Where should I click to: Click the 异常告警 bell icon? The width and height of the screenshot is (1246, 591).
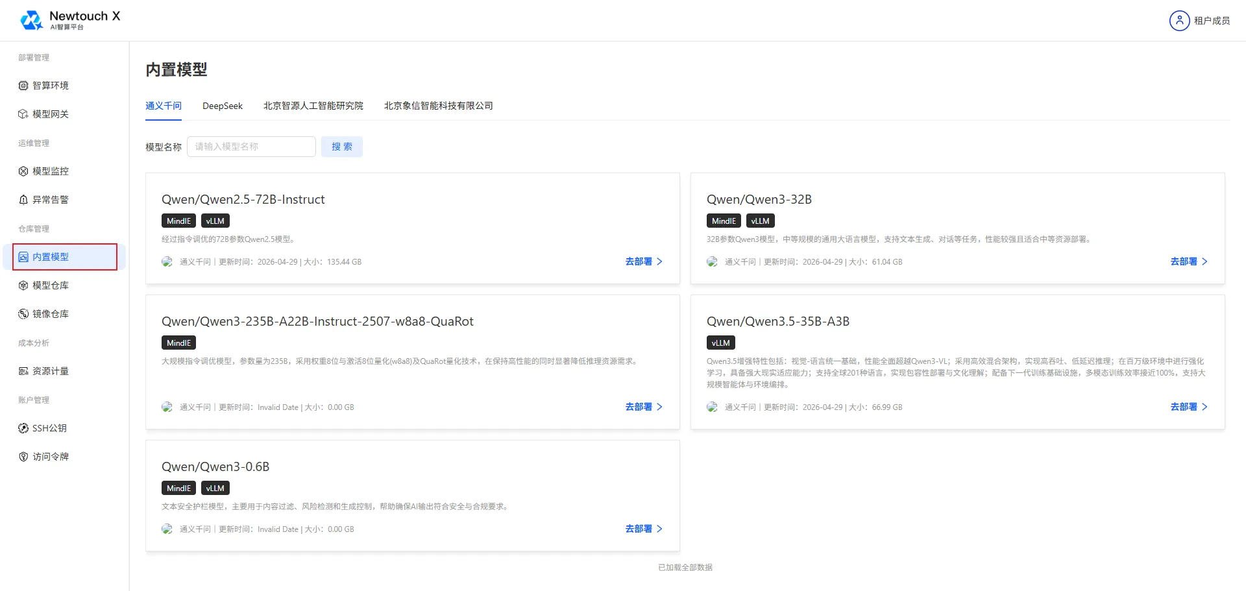(23, 200)
